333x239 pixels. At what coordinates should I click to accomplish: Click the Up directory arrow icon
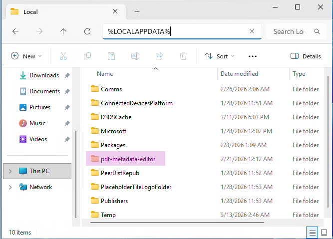tap(63, 31)
